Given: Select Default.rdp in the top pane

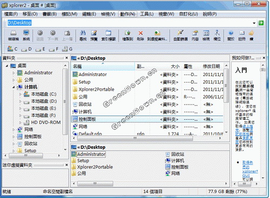Looking at the screenshot, I should click(90, 134).
